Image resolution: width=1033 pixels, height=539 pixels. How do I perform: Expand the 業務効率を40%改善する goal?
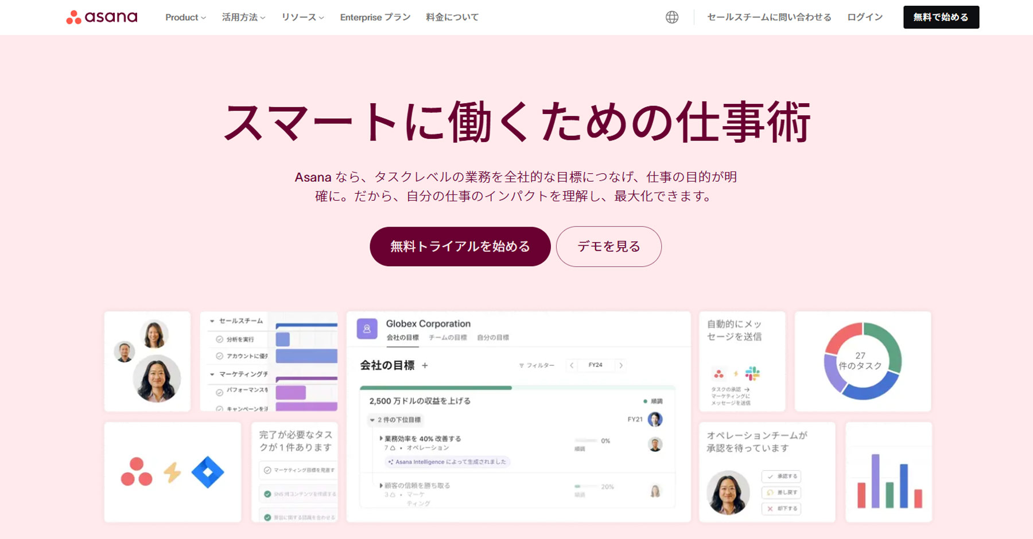(380, 439)
